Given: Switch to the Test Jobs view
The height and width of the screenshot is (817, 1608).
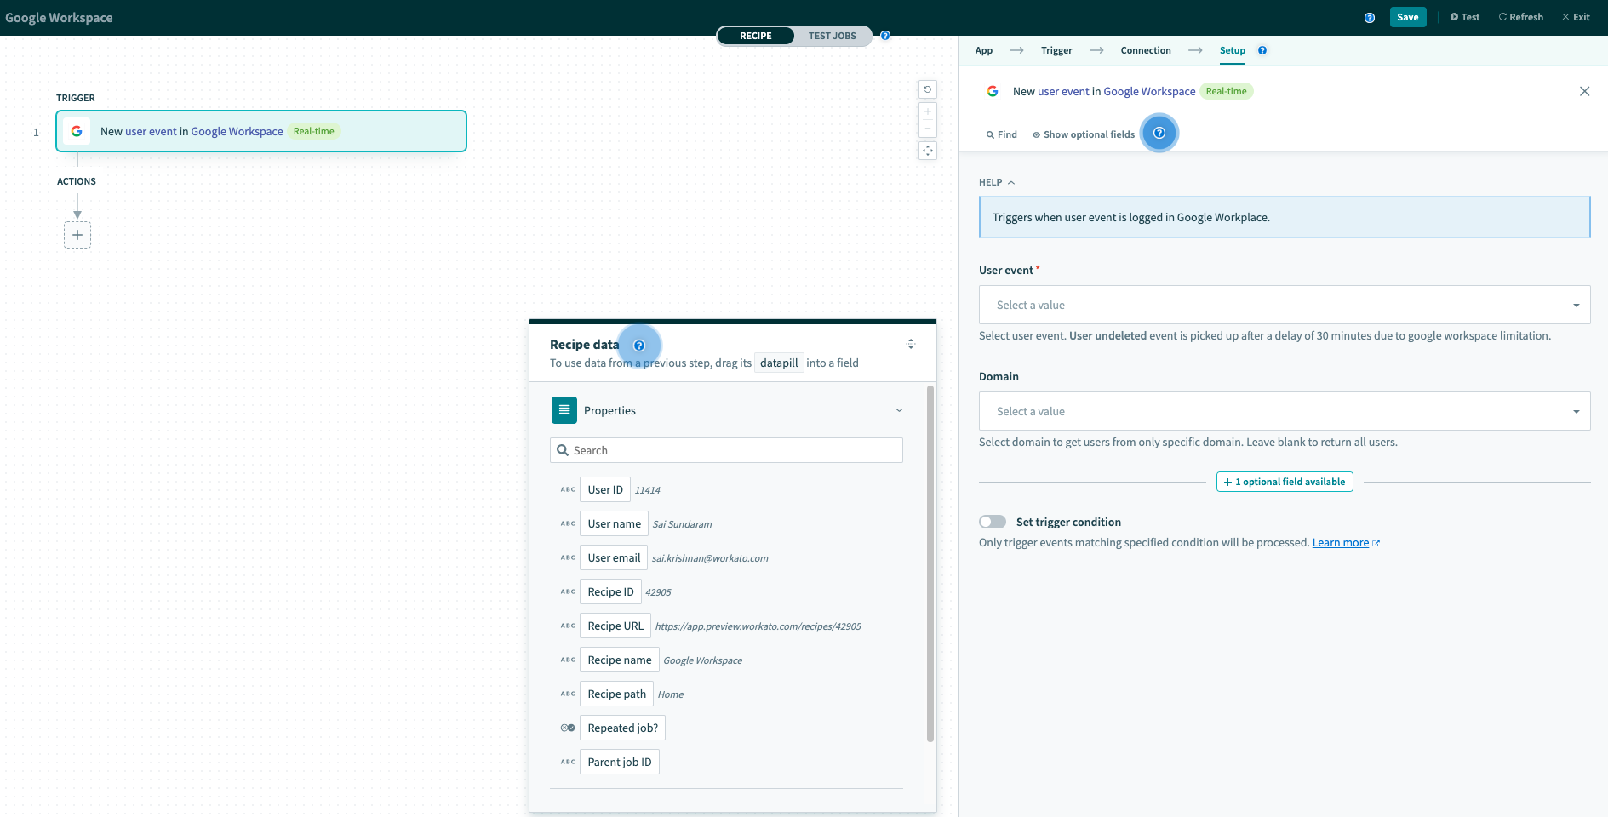Looking at the screenshot, I should point(832,36).
